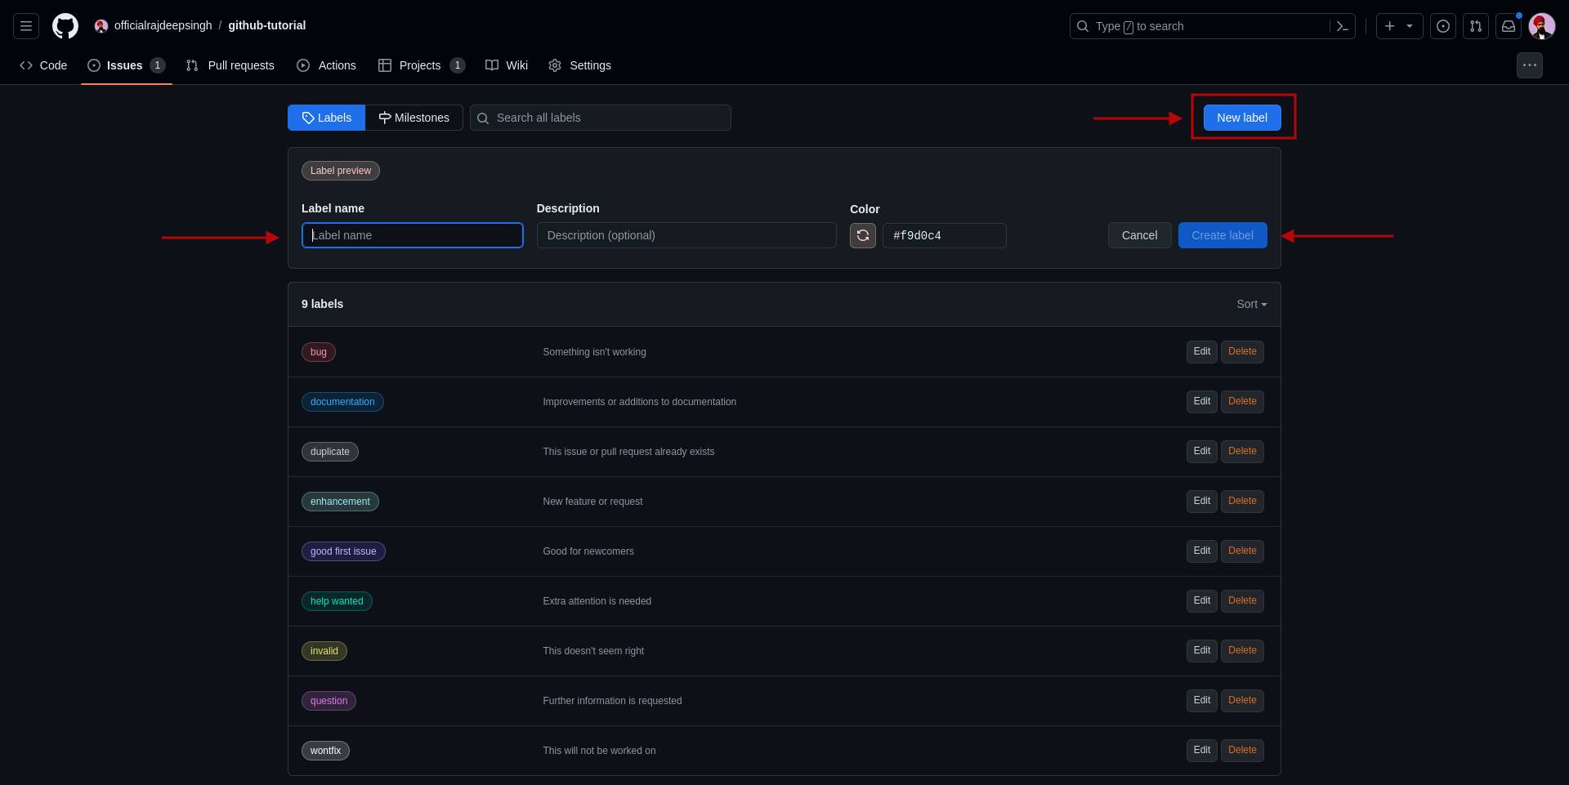Screen dimensions: 1569x785
Task: Edit the help wanted label
Action: pos(1202,601)
